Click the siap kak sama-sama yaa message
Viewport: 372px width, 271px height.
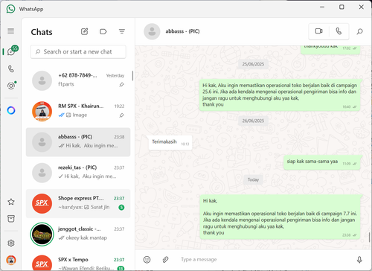point(321,162)
